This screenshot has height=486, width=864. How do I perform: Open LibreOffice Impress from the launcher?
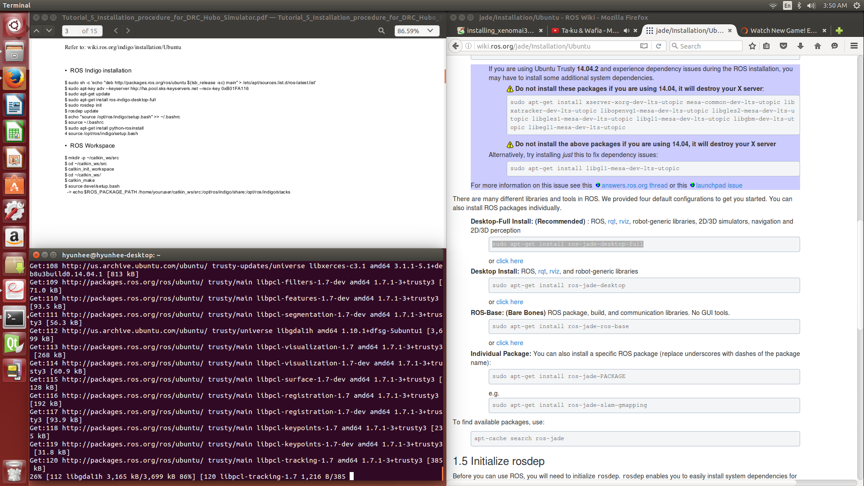point(14,158)
